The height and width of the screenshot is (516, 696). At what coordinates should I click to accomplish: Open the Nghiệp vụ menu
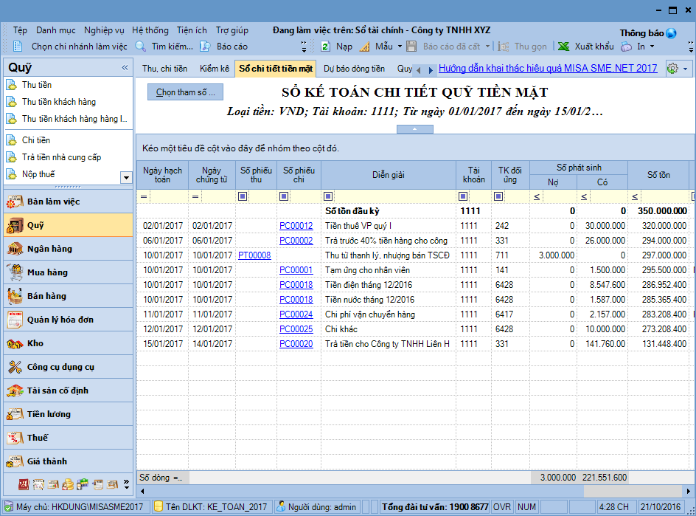[104, 30]
